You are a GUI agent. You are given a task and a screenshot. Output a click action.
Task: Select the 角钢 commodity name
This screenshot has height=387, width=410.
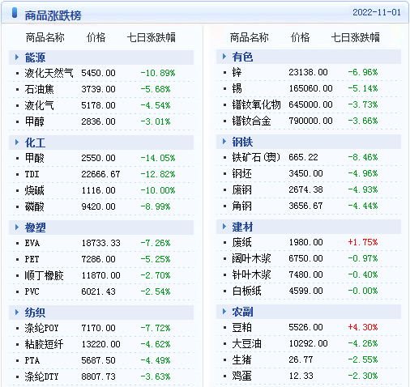point(241,206)
